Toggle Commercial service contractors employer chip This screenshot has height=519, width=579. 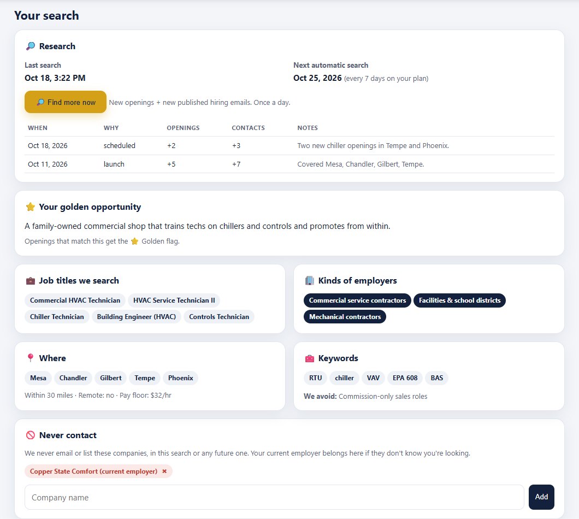(357, 300)
